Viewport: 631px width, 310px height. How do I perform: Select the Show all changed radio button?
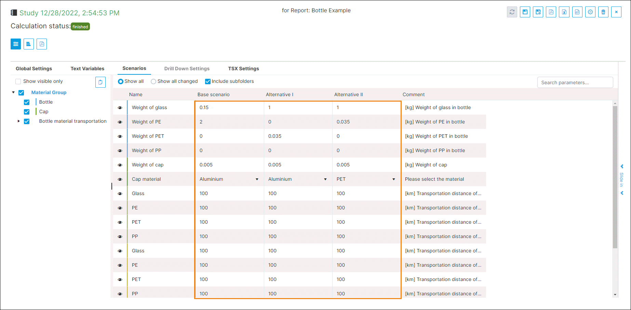point(153,82)
